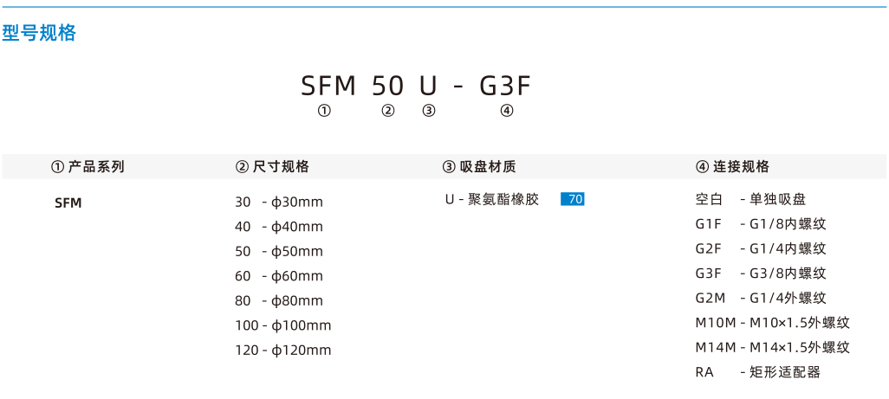Screen dimensions: 889x399
Task: Choose the 30 - φ30mm size row
Action: [279, 202]
